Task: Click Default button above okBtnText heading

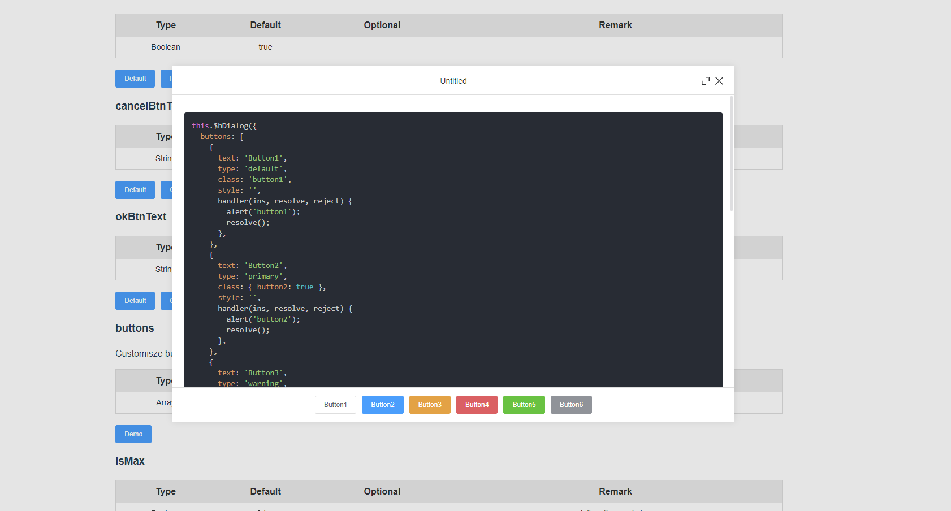Action: click(135, 190)
